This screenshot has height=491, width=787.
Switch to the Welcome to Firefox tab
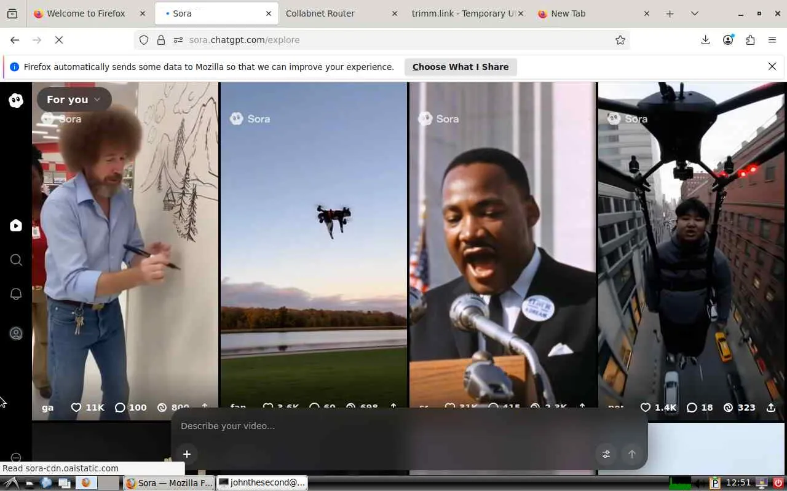pos(90,14)
